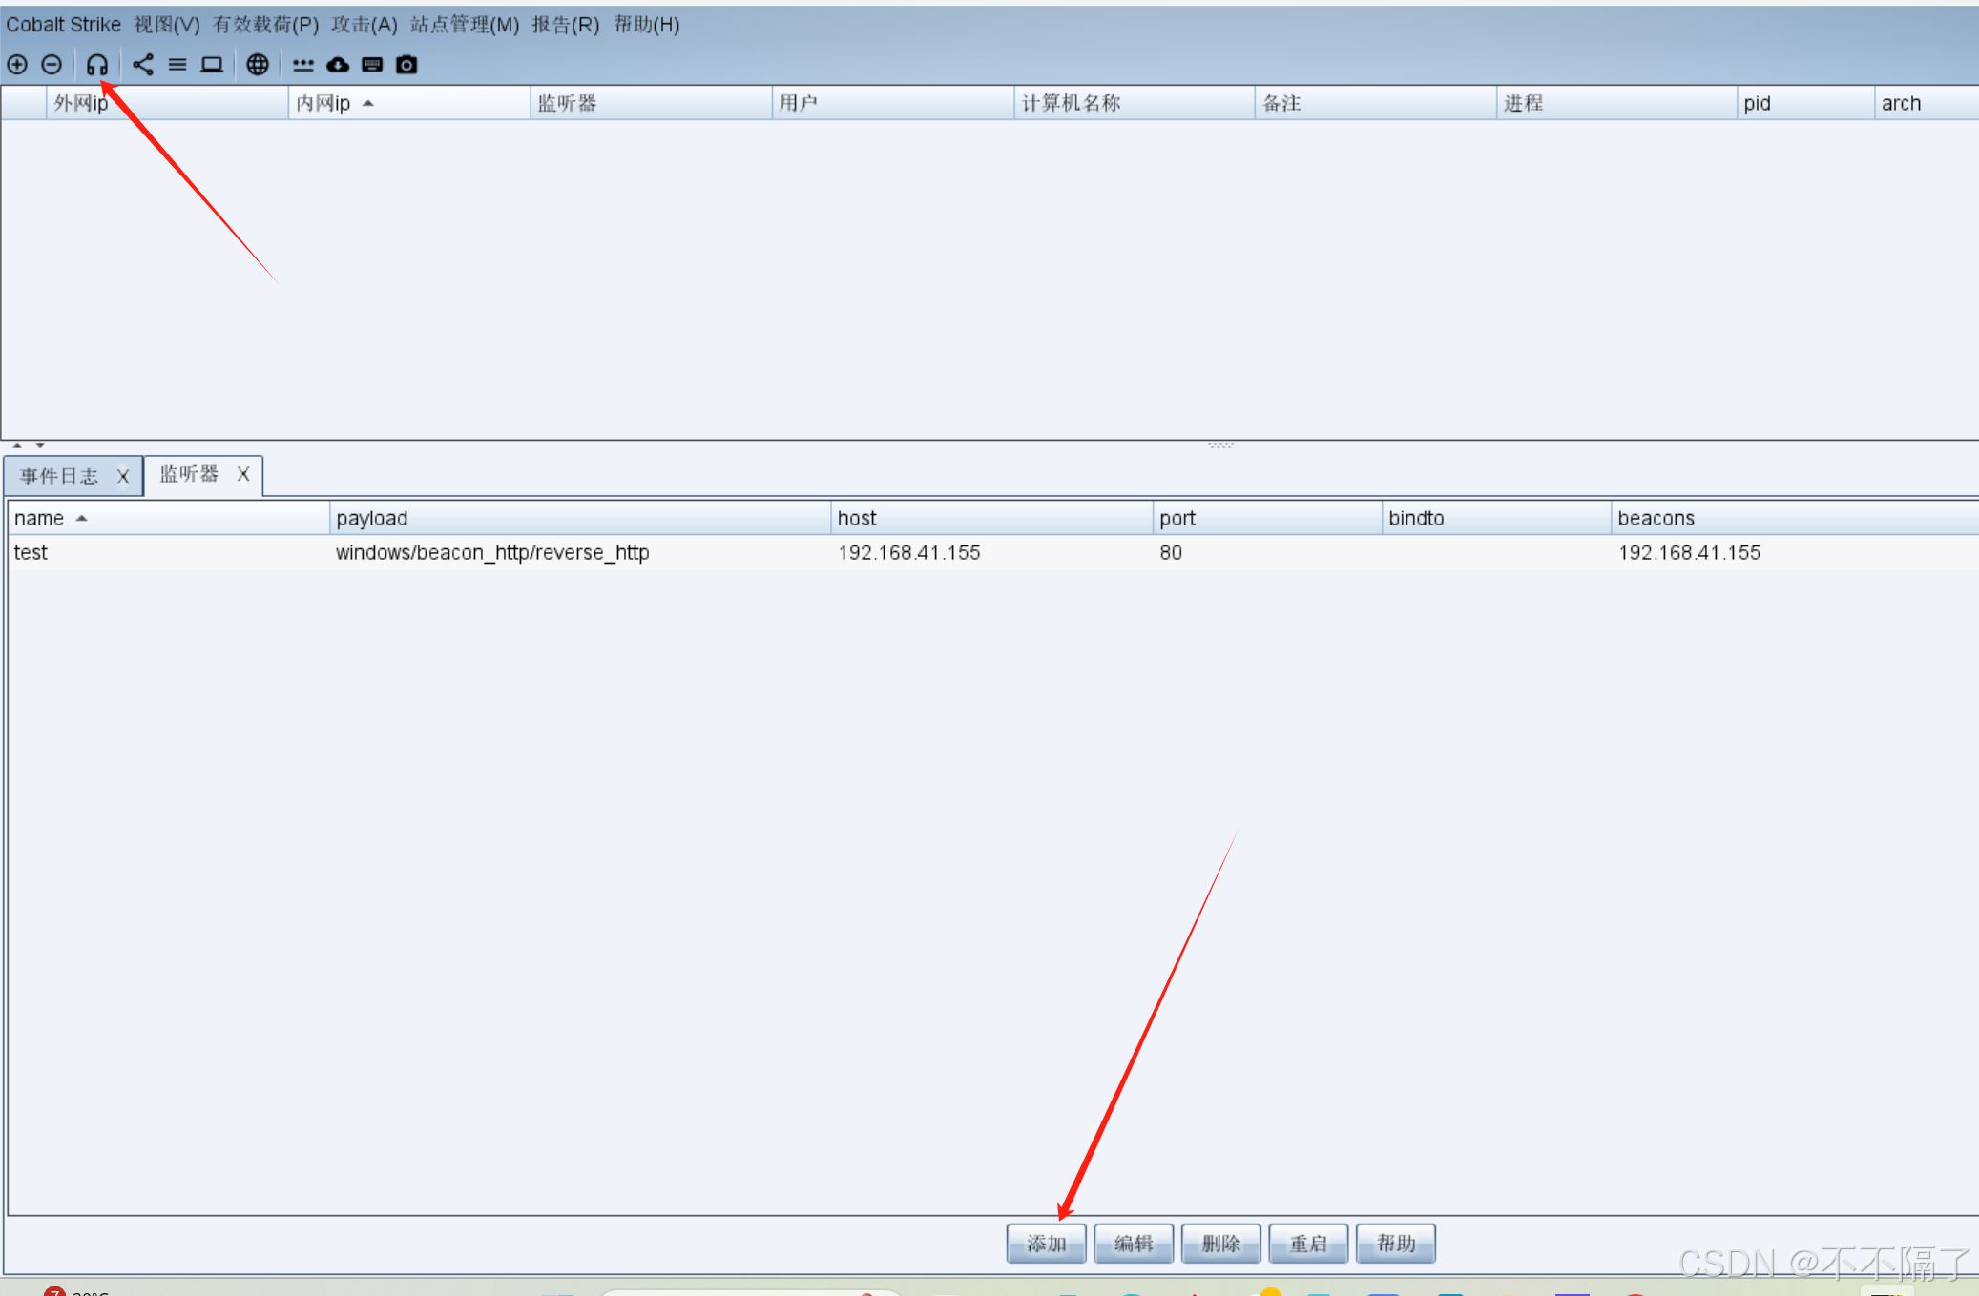
Task: View screenshots with the camera icon
Action: point(406,65)
